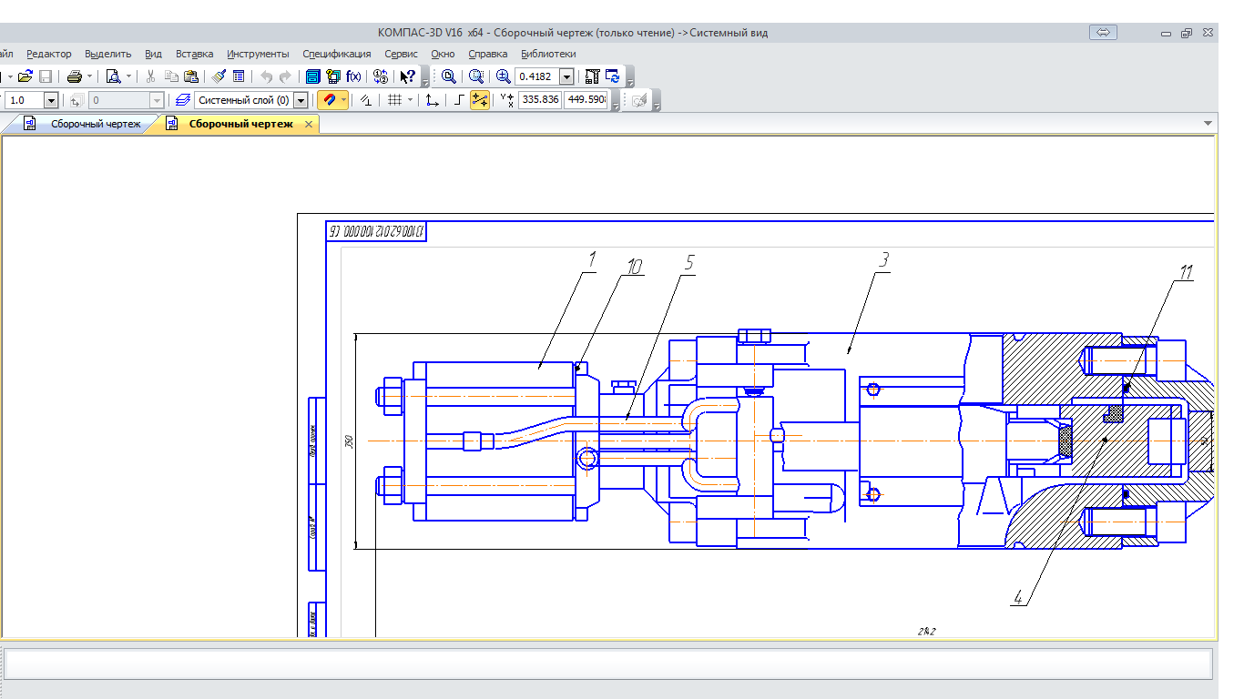Image resolution: width=1244 pixels, height=699 pixels.
Task: Click the local coordinate system icon
Action: tap(432, 100)
